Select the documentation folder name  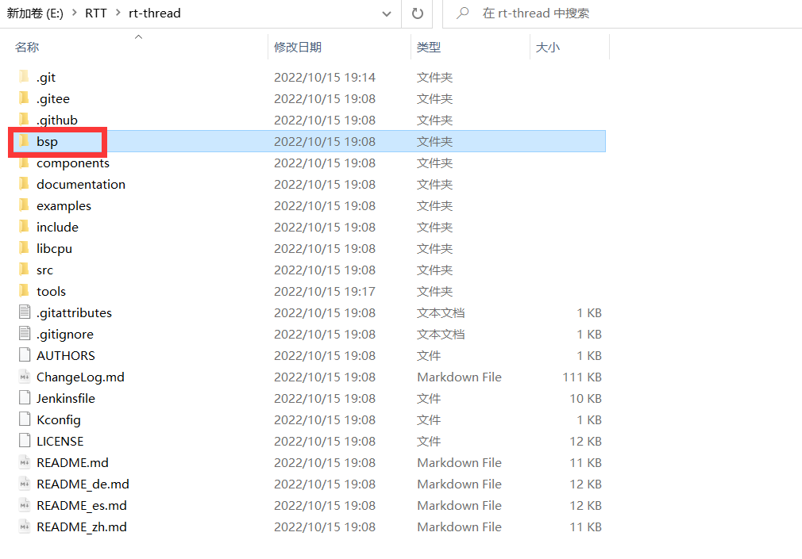(81, 185)
